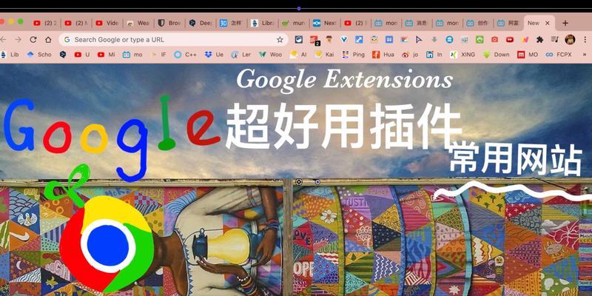
Task: Open the profile avatar in toolbar
Action: 570,39
